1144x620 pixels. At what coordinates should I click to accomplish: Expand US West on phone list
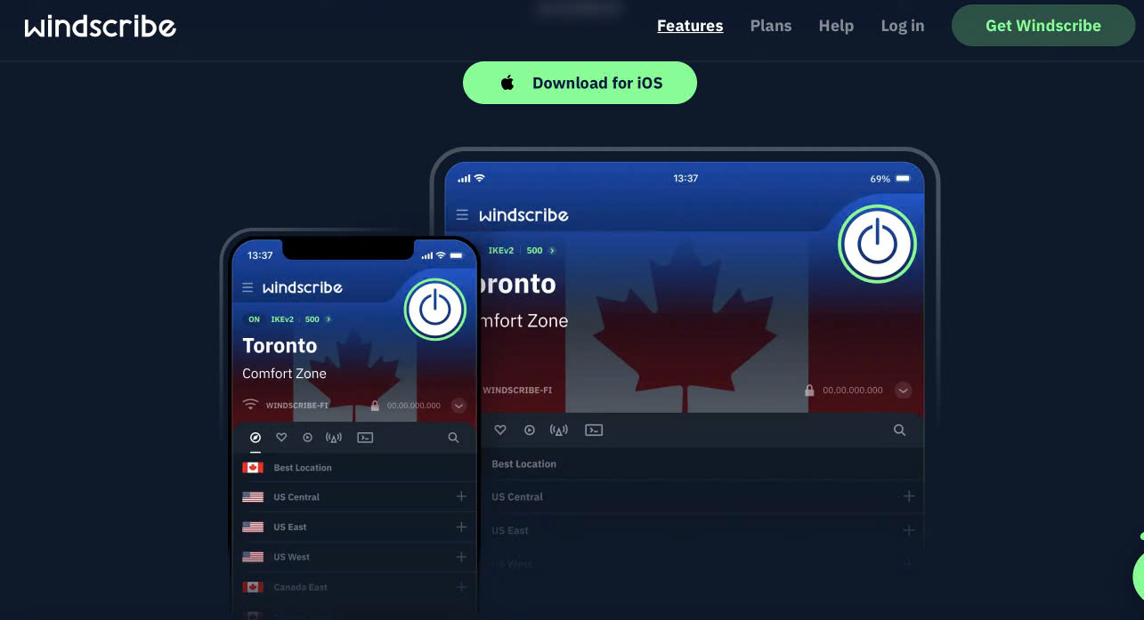461,557
